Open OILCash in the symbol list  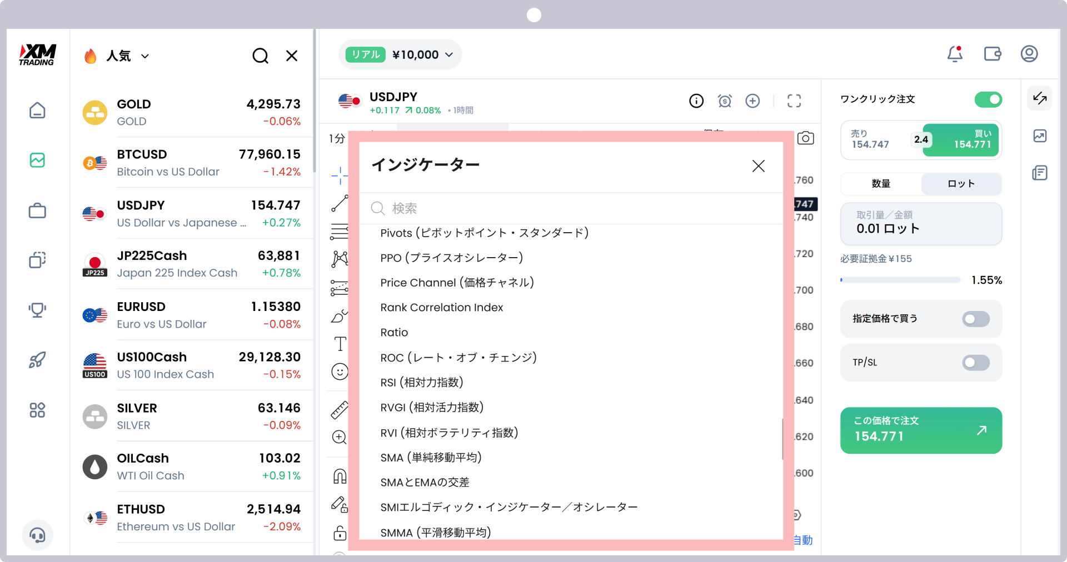(x=192, y=467)
